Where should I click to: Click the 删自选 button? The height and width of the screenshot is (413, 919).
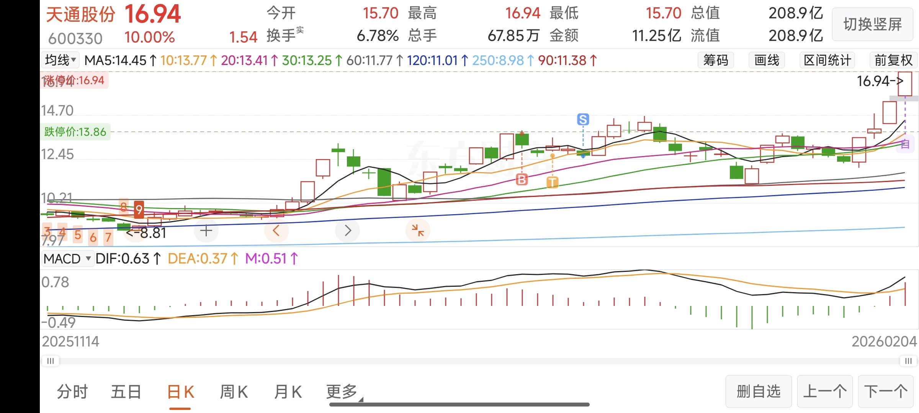[758, 392]
